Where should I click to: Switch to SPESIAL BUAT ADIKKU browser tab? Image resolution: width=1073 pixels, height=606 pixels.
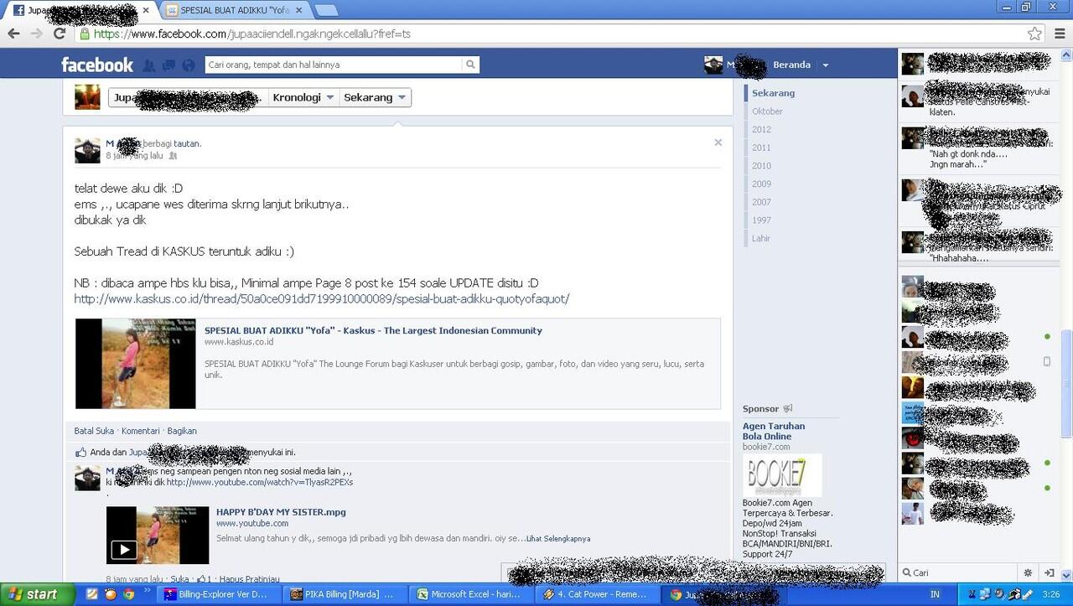point(235,10)
